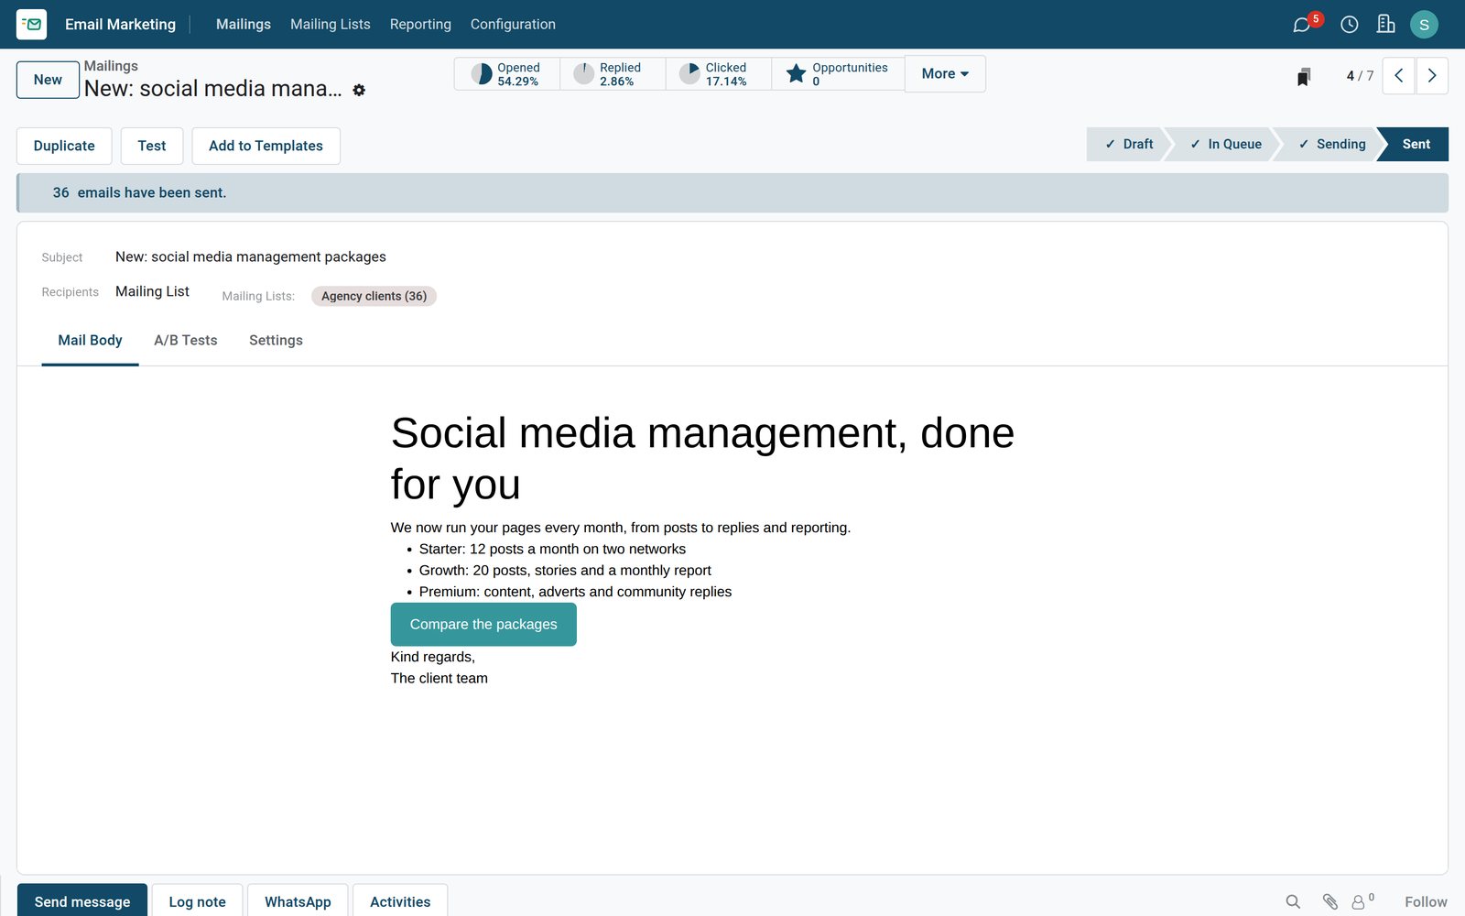1465x916 pixels.
Task: Click the Log note button
Action: point(197,901)
